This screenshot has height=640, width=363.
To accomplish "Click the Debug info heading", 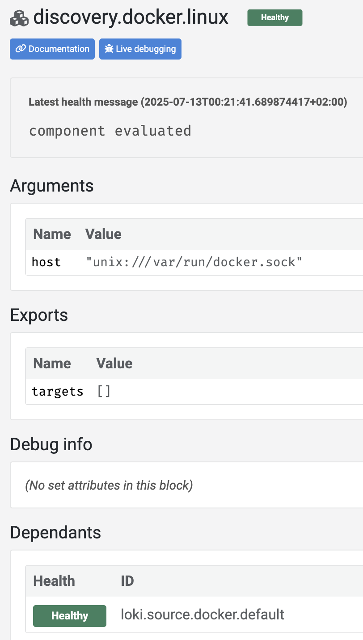I will click(x=51, y=444).
